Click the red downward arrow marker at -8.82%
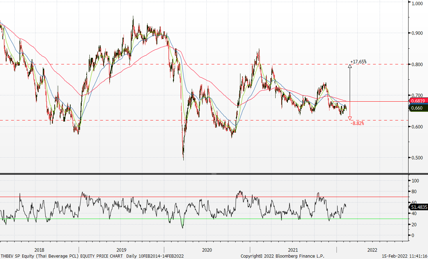Viewport: 428px width, 259px height. click(x=350, y=119)
